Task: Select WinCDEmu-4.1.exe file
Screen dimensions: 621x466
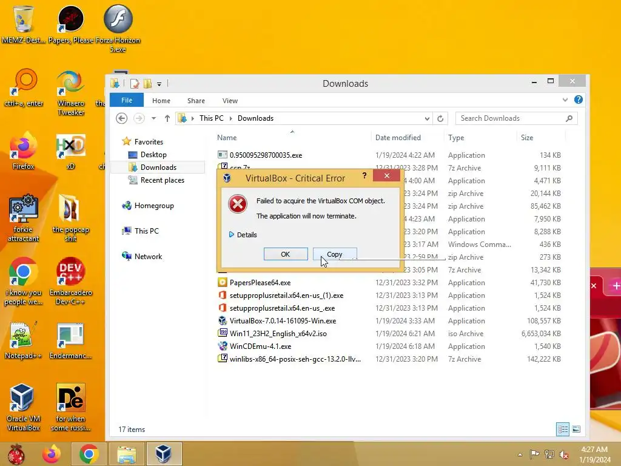Action: point(260,346)
